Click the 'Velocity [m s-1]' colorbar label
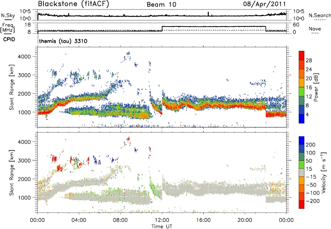The image size is (331, 229). click(x=324, y=172)
